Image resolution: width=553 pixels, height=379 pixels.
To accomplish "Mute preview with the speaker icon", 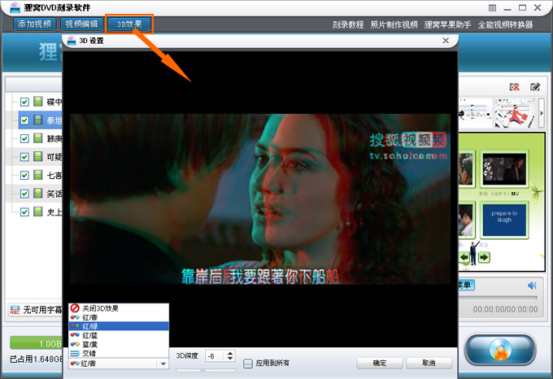I will (x=532, y=285).
